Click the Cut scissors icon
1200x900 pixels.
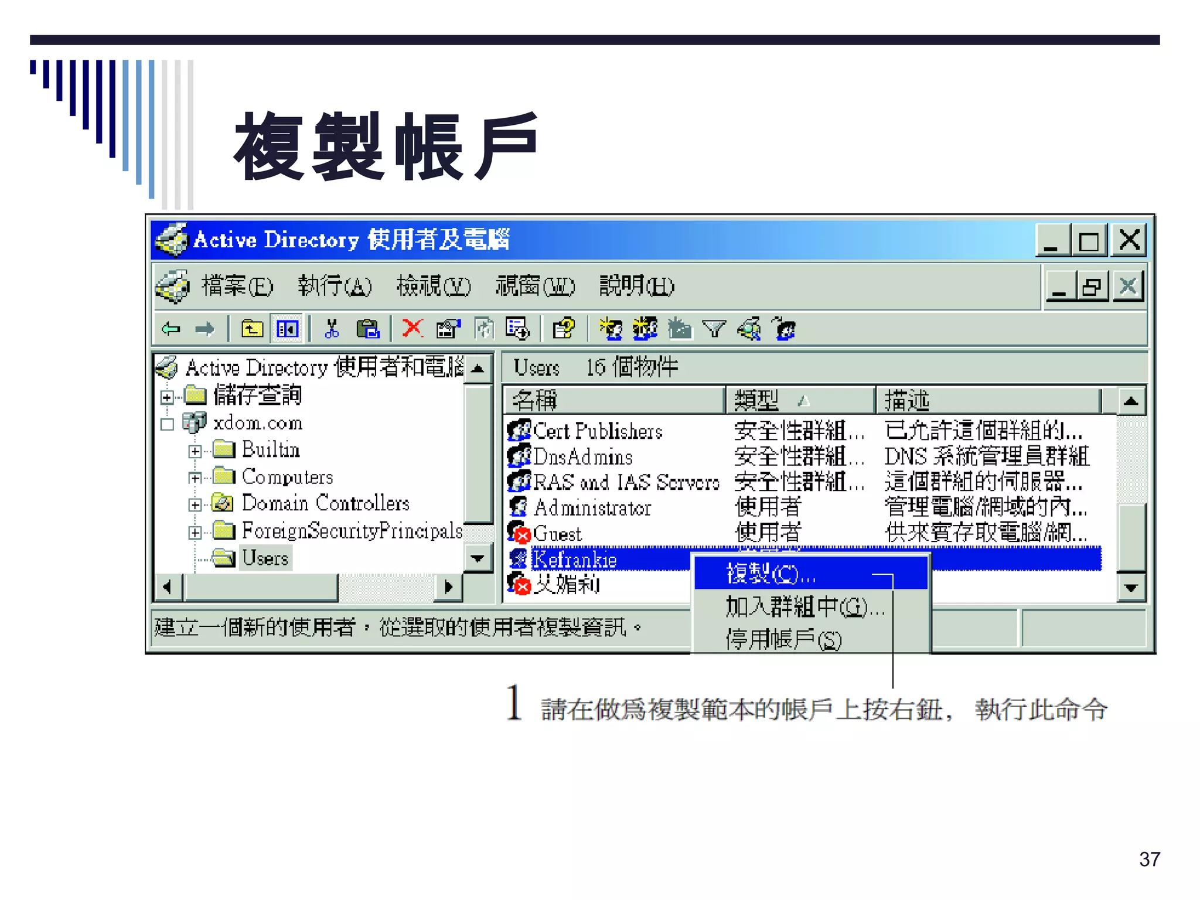pyautogui.click(x=332, y=329)
